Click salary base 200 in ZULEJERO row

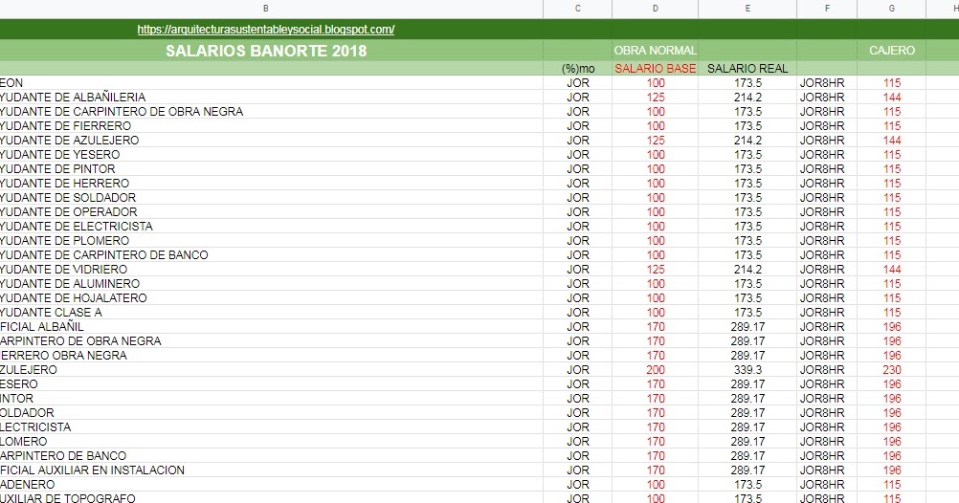click(655, 370)
